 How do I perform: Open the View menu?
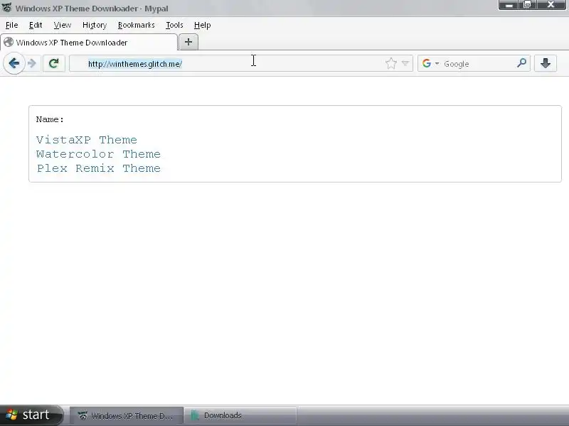pyautogui.click(x=63, y=25)
